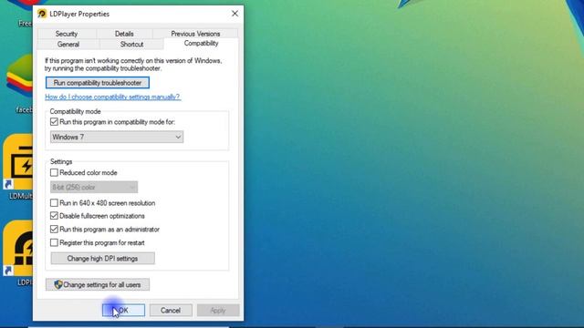This screenshot has width=584, height=328.
Task: Click Change high DPI settings button
Action: pos(103,259)
